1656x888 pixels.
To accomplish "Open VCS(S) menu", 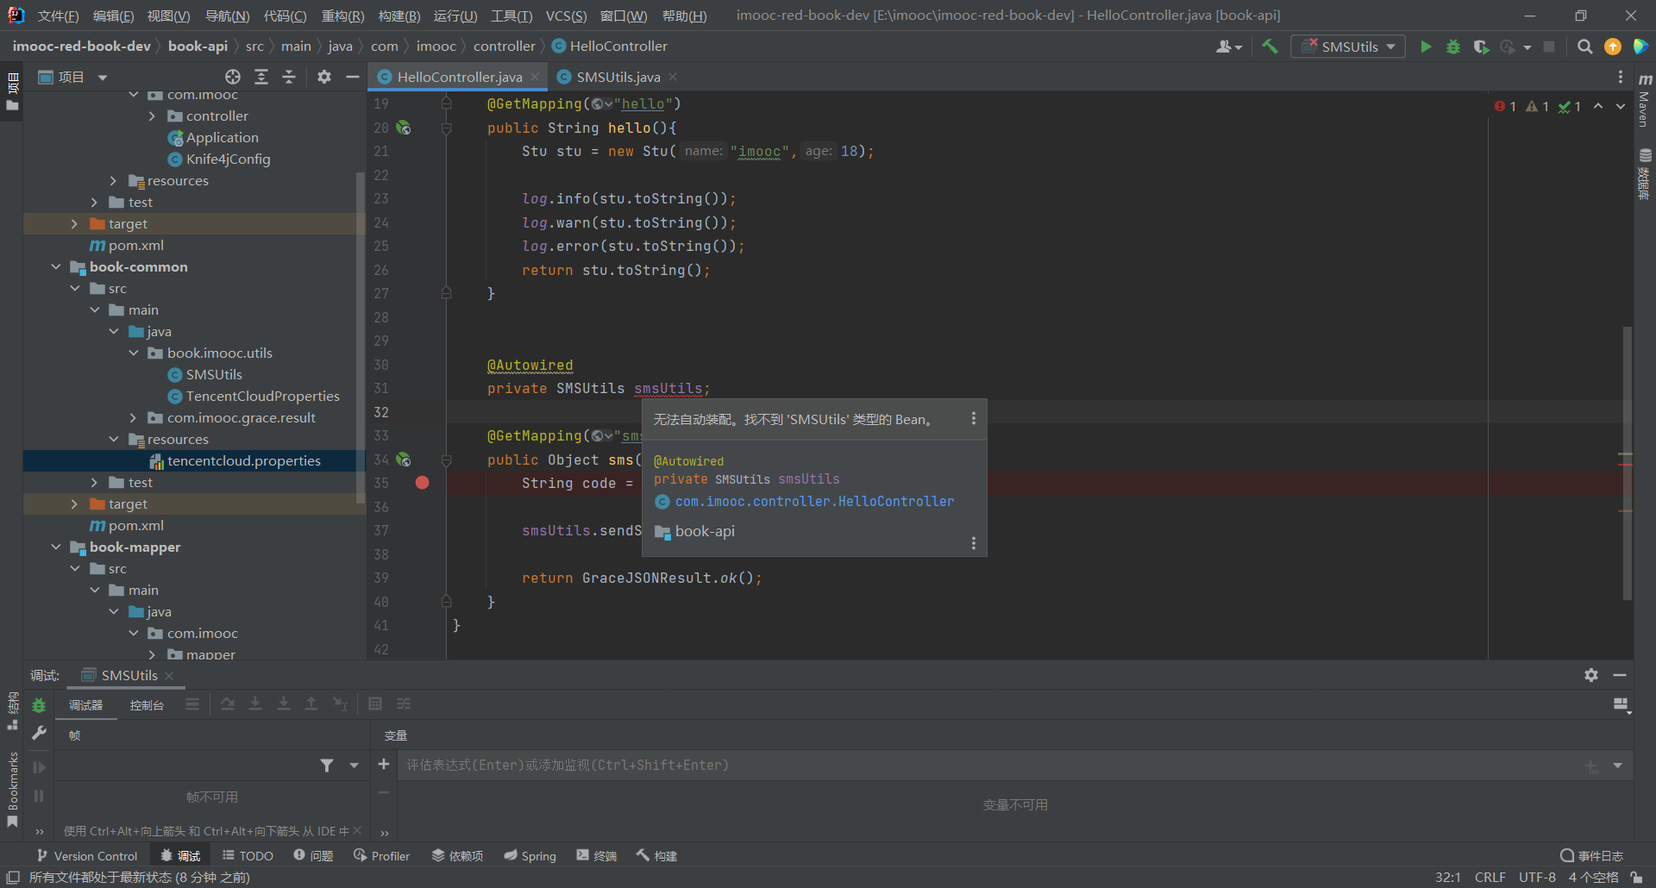I will tap(566, 16).
